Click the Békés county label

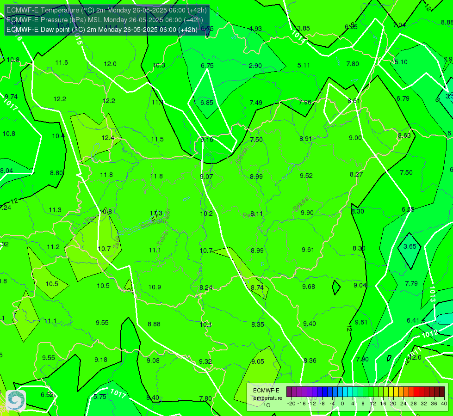point(300,204)
